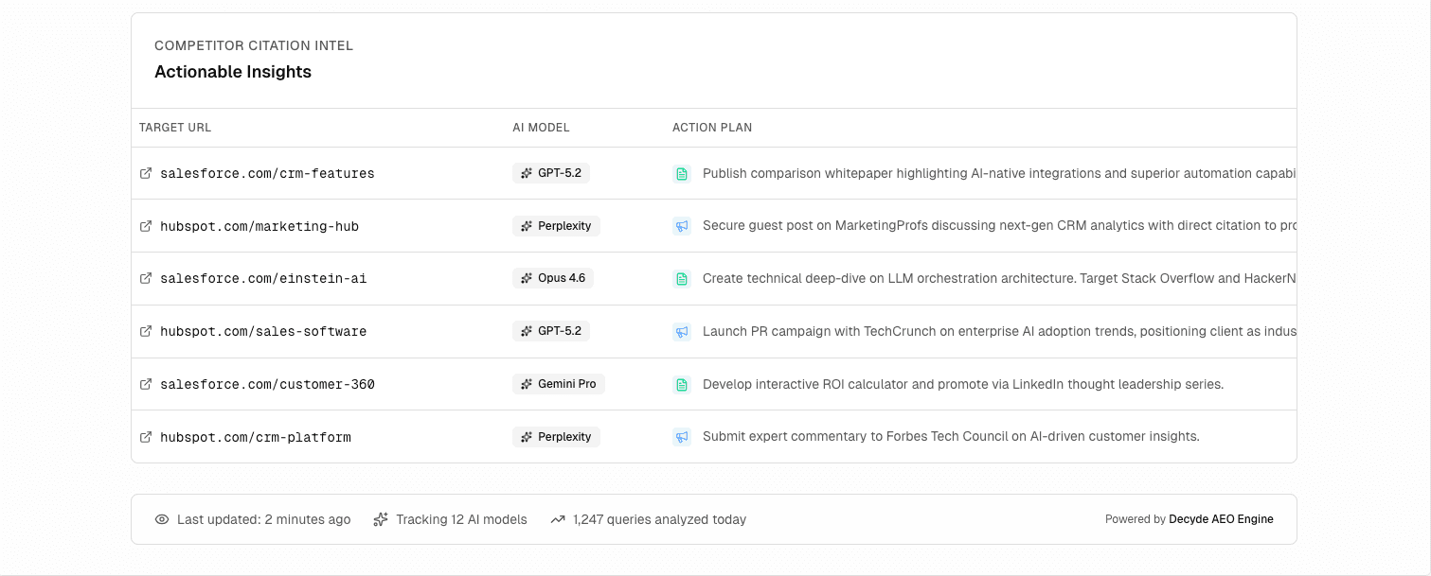Click the external link icon beside salesforce.com/crm-features
This screenshot has width=1431, height=576.
(x=146, y=173)
